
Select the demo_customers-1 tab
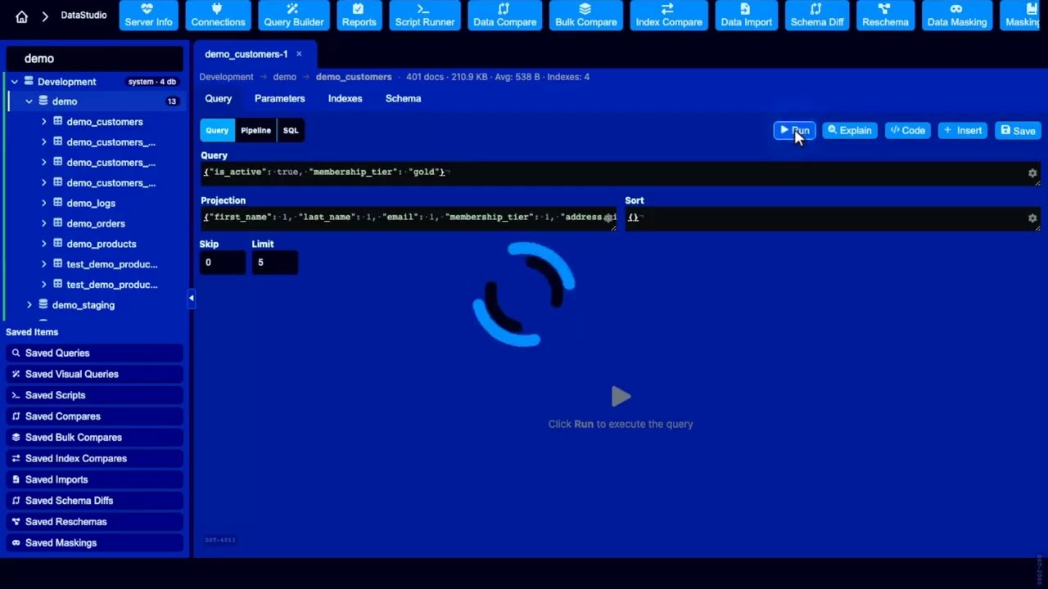[246, 54]
